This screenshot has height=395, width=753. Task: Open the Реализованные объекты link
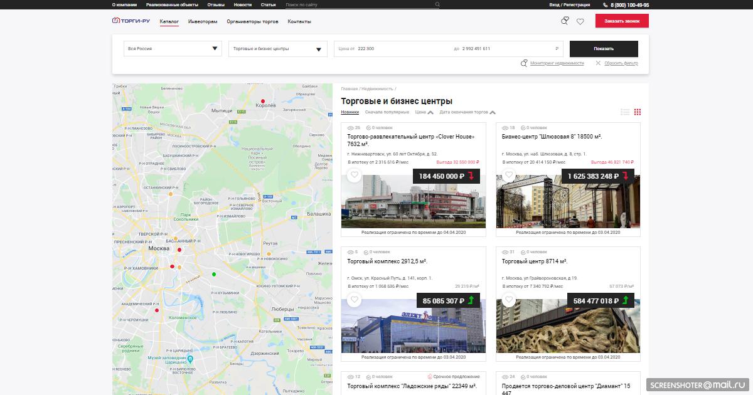[x=172, y=4]
